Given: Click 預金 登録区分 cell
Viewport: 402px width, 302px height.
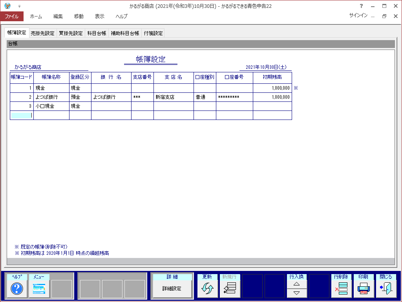Looking at the screenshot, I should 80,97.
